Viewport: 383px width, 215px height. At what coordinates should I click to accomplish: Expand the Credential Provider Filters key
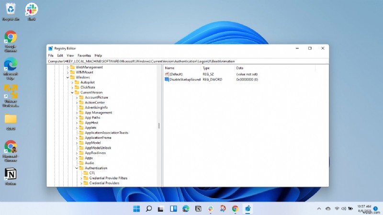(81, 178)
